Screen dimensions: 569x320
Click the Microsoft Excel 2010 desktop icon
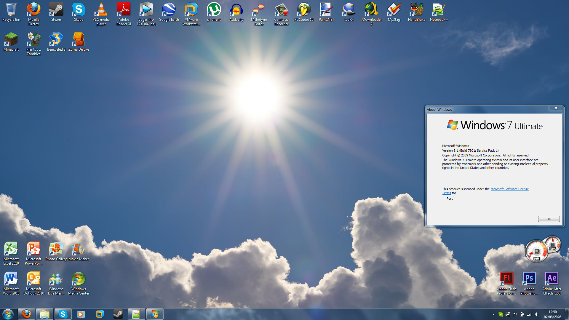[x=11, y=254]
